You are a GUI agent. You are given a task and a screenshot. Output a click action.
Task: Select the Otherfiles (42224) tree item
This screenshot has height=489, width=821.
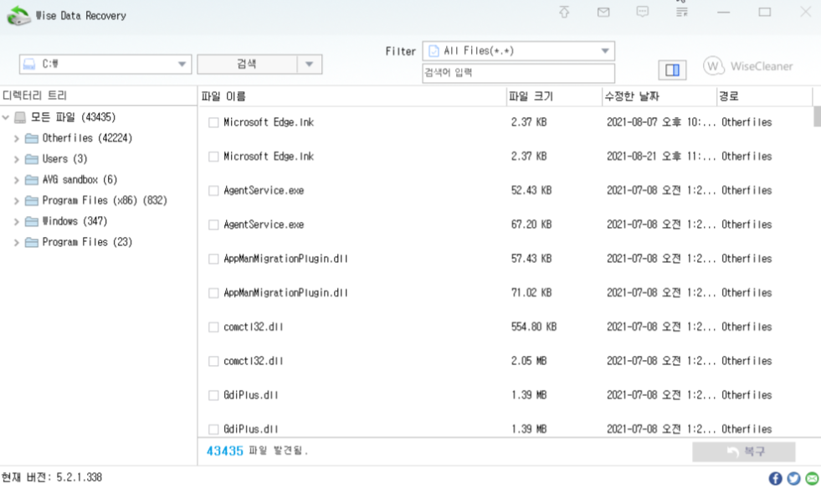click(x=87, y=138)
